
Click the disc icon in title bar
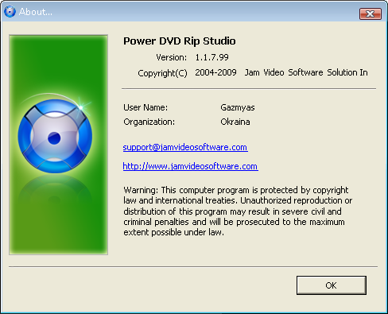pos(10,12)
